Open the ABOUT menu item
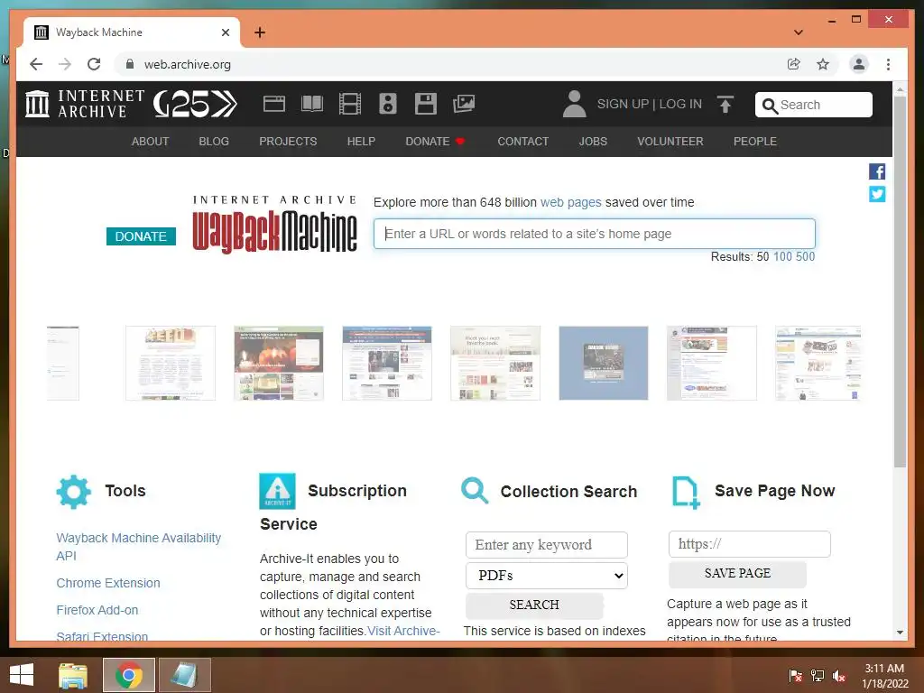924x693 pixels. click(151, 142)
